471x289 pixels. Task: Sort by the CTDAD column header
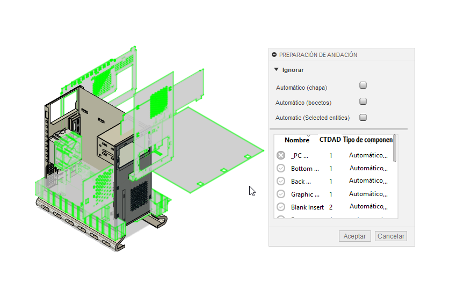pyautogui.click(x=330, y=140)
